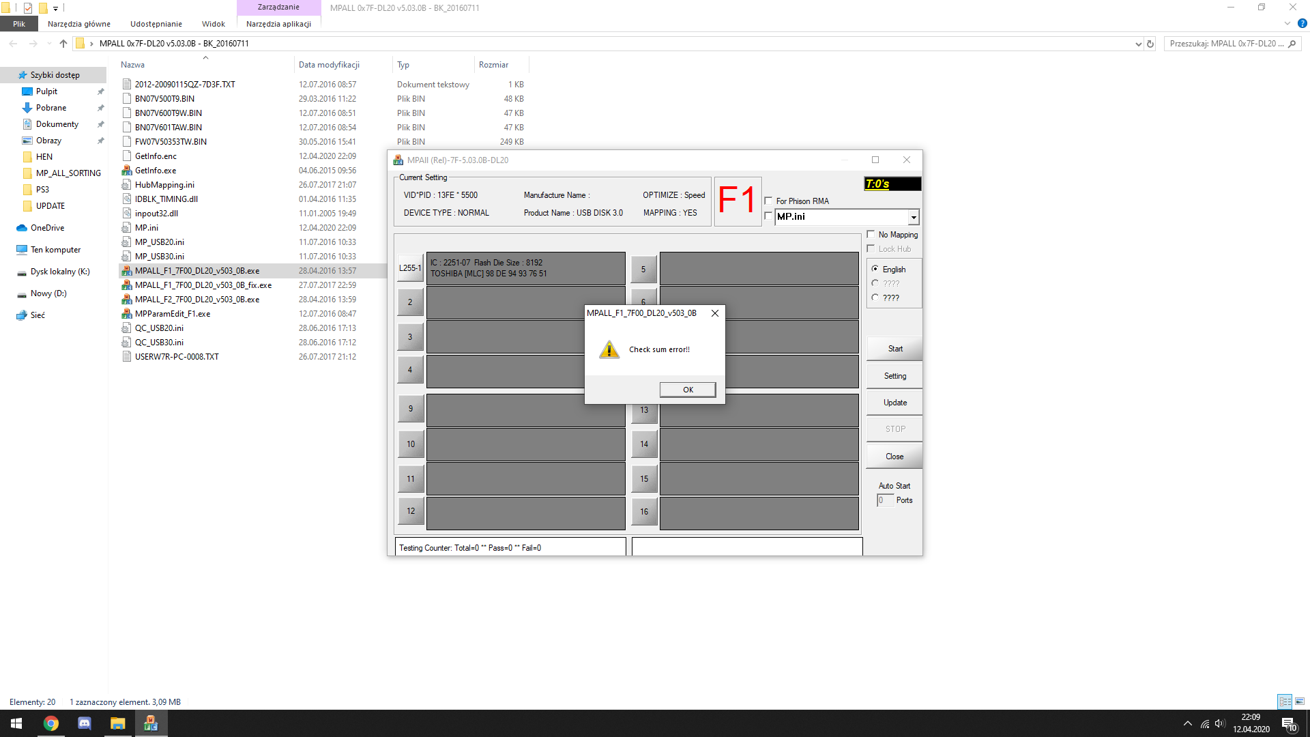1310x737 pixels.
Task: Select the Sieć network item
Action: click(38, 315)
